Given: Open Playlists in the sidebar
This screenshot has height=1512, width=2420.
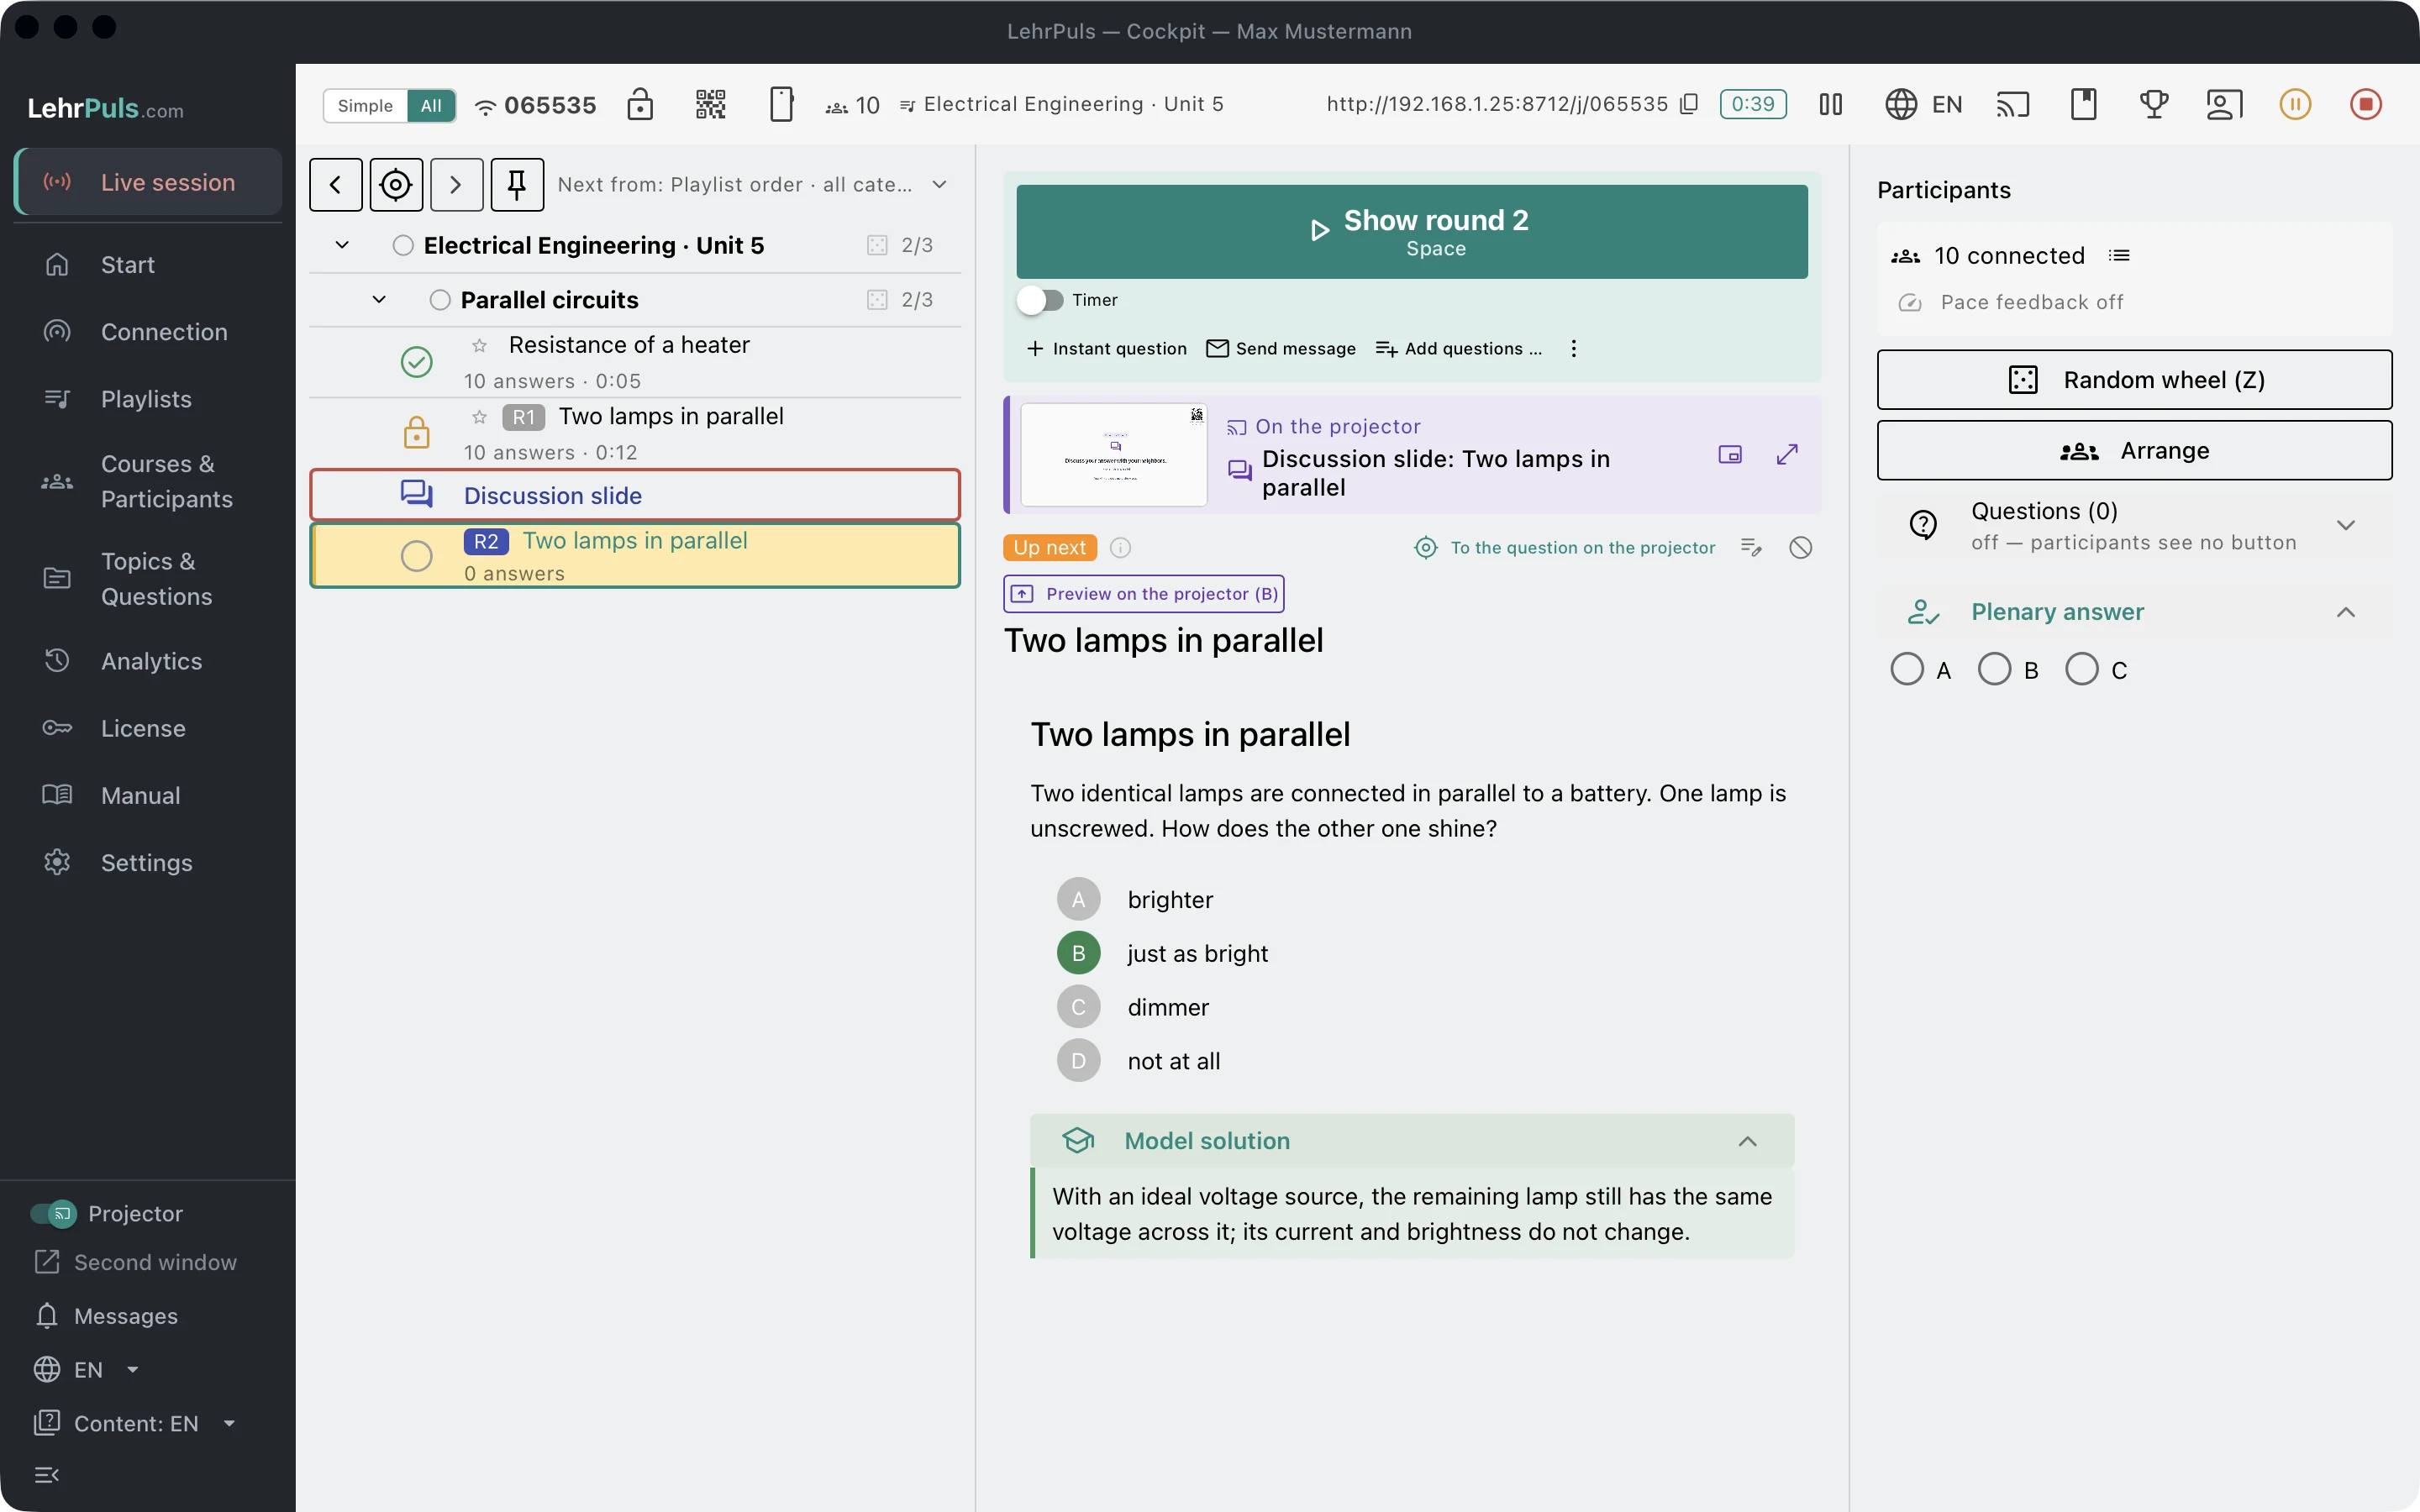Looking at the screenshot, I should click(148, 399).
